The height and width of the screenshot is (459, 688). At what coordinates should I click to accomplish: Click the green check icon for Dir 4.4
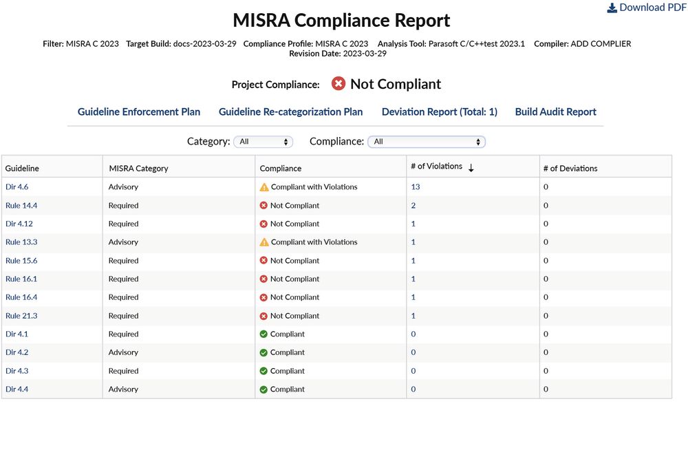[264, 389]
